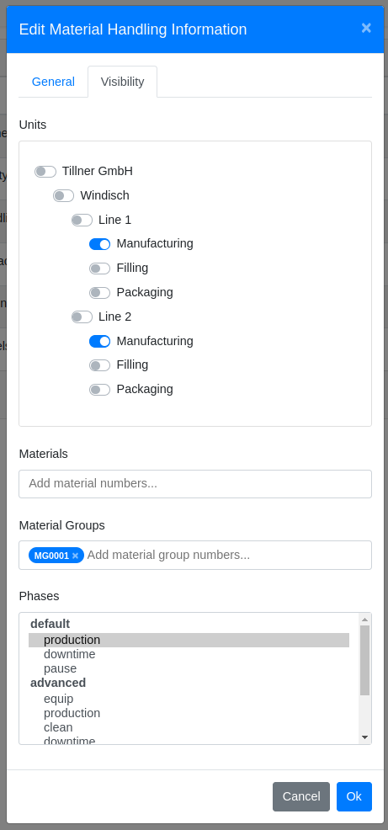Remove the MG0001 material group tag
The height and width of the screenshot is (830, 388).
pyautogui.click(x=75, y=556)
